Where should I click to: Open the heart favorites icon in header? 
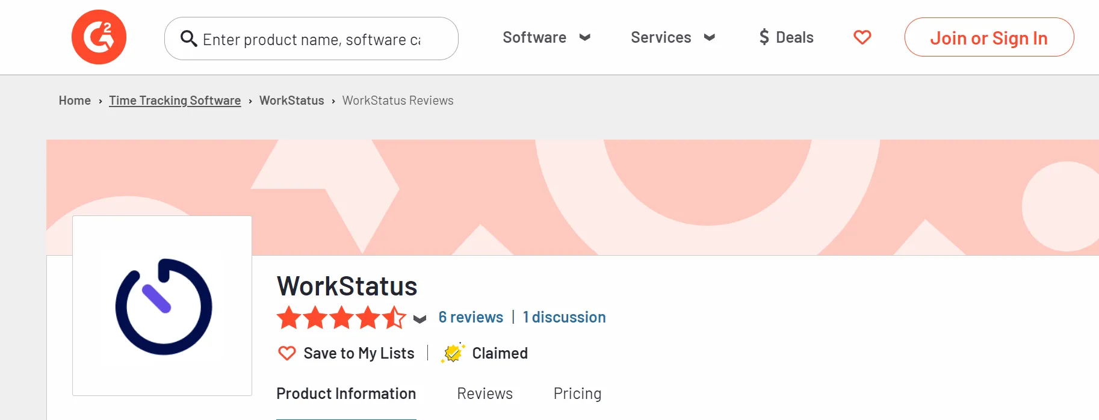pyautogui.click(x=862, y=37)
